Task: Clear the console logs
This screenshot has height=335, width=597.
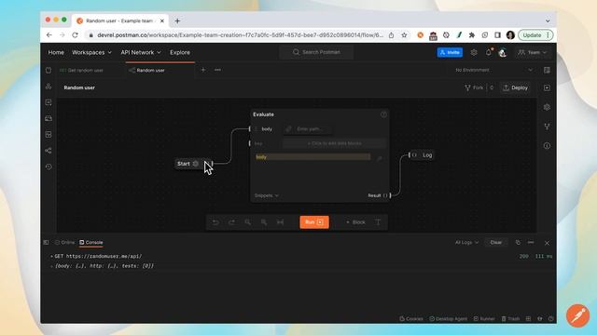Action: pos(495,242)
